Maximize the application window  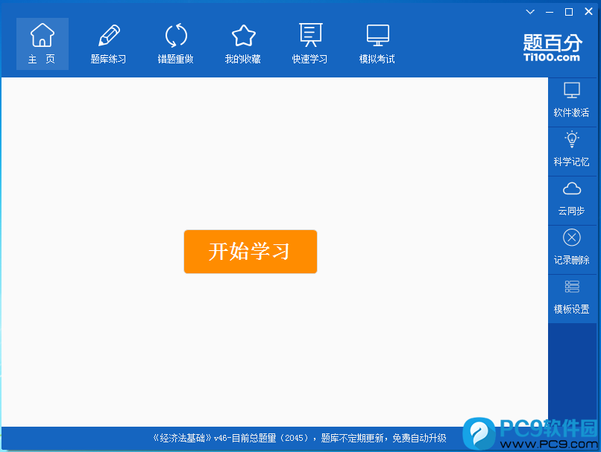[569, 12]
